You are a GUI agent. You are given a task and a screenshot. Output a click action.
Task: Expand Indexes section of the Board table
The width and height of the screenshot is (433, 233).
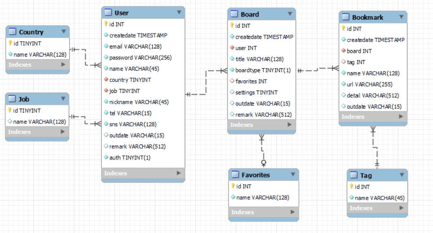pos(289,124)
